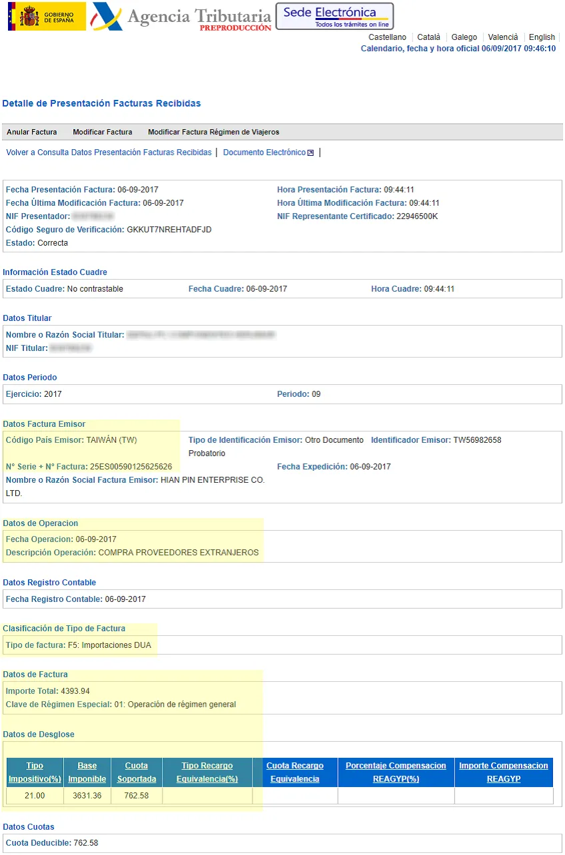565x855 pixels.
Task: Click the Agencia Tributaria logo
Action: coord(181,17)
